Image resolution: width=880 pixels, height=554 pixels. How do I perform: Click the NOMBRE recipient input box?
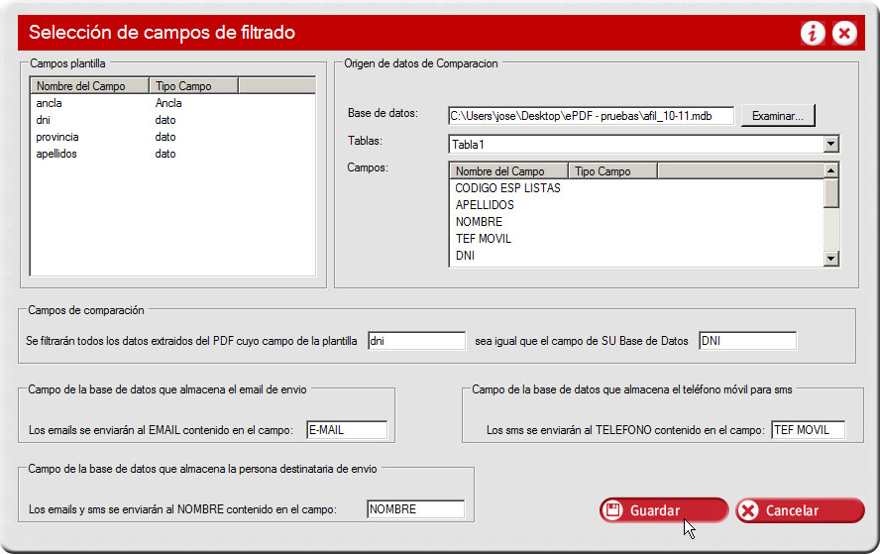415,509
